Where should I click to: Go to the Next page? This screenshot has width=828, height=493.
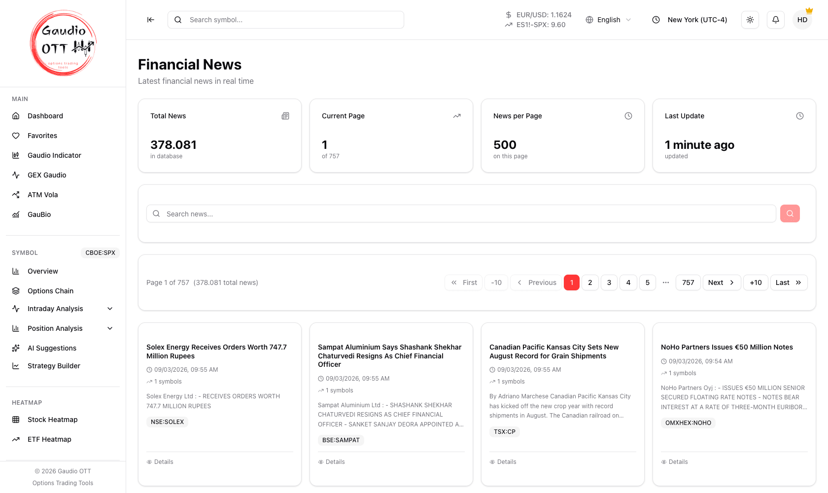722,282
